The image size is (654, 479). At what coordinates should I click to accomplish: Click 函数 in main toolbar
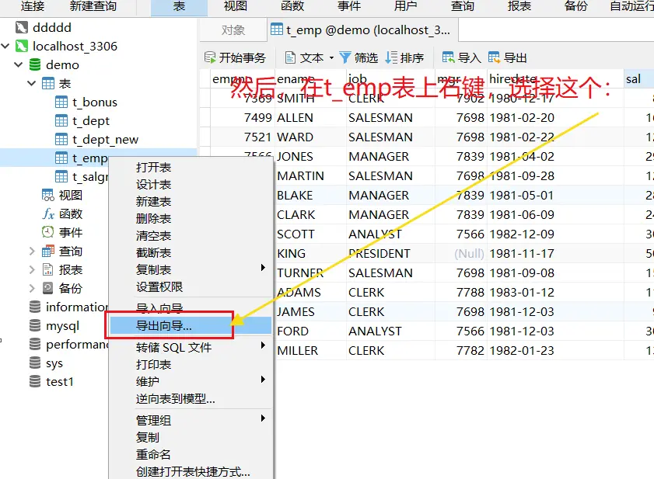(x=292, y=6)
